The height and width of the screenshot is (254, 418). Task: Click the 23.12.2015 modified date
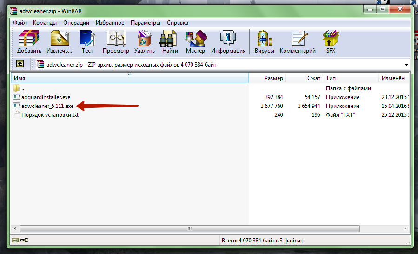click(394, 97)
